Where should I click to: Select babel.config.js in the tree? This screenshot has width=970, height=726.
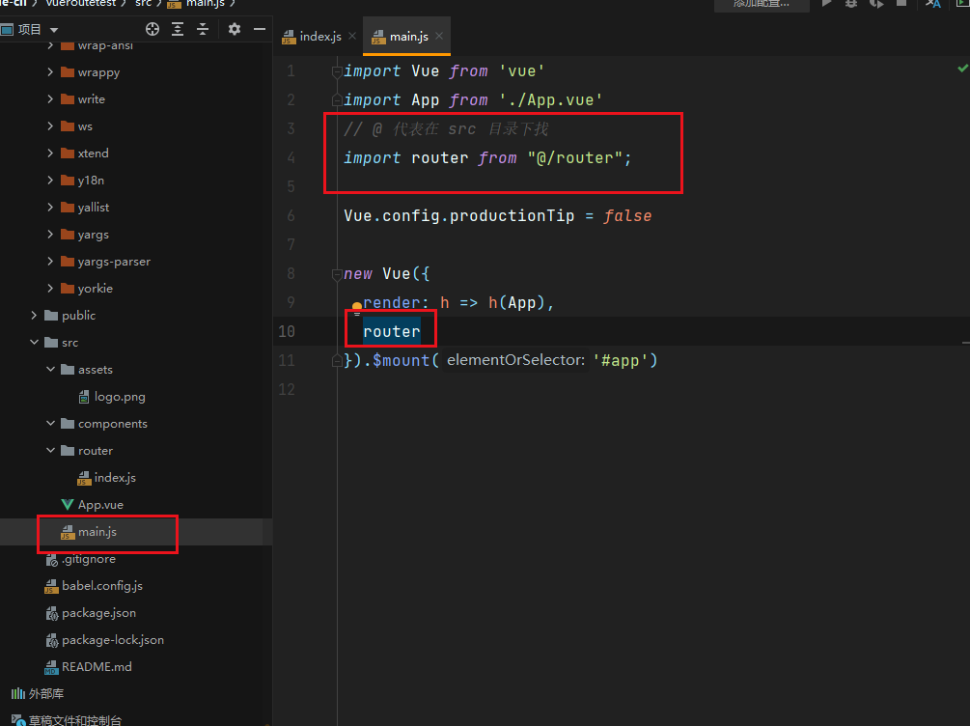102,585
